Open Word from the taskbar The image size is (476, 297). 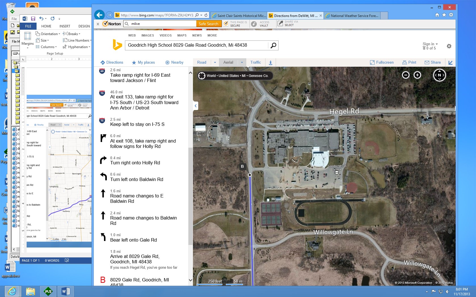coord(66,291)
